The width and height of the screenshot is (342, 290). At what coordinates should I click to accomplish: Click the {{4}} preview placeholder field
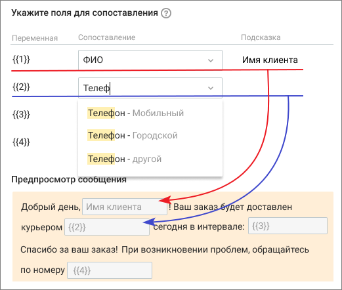pos(110,270)
